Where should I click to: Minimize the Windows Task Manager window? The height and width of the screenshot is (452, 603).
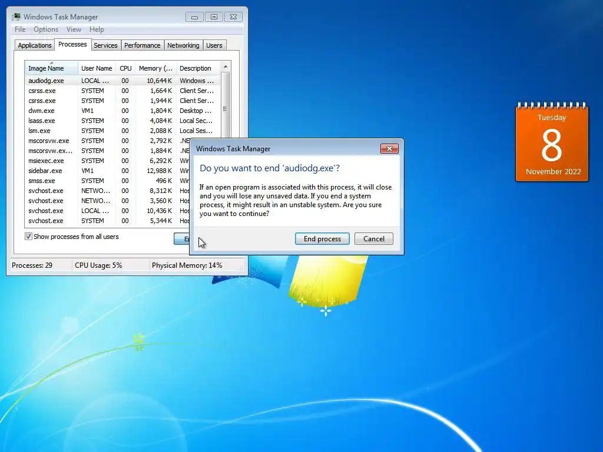coord(194,17)
